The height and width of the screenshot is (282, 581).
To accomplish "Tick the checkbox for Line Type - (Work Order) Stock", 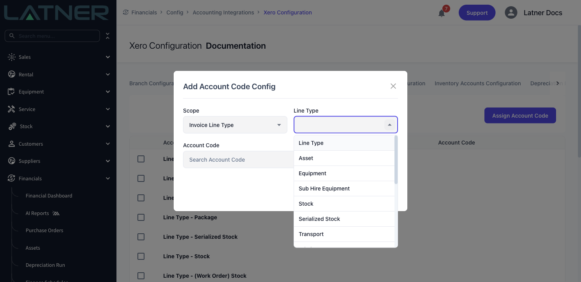I will 141,276.
